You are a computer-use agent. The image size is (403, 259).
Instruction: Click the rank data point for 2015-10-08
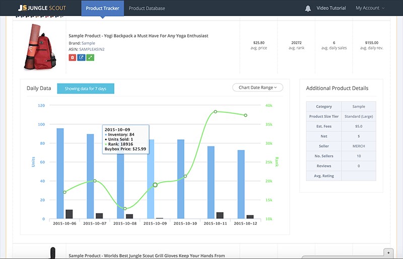click(x=125, y=208)
